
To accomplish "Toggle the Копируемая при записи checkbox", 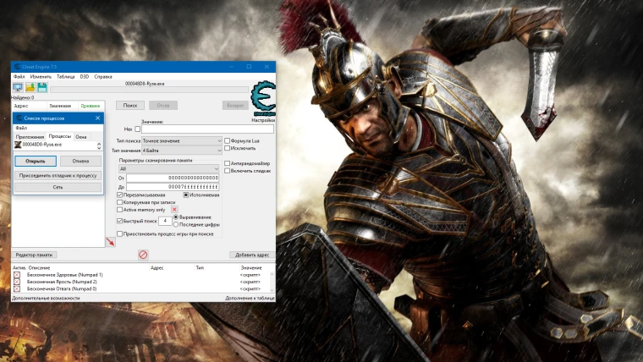I will pyautogui.click(x=120, y=202).
